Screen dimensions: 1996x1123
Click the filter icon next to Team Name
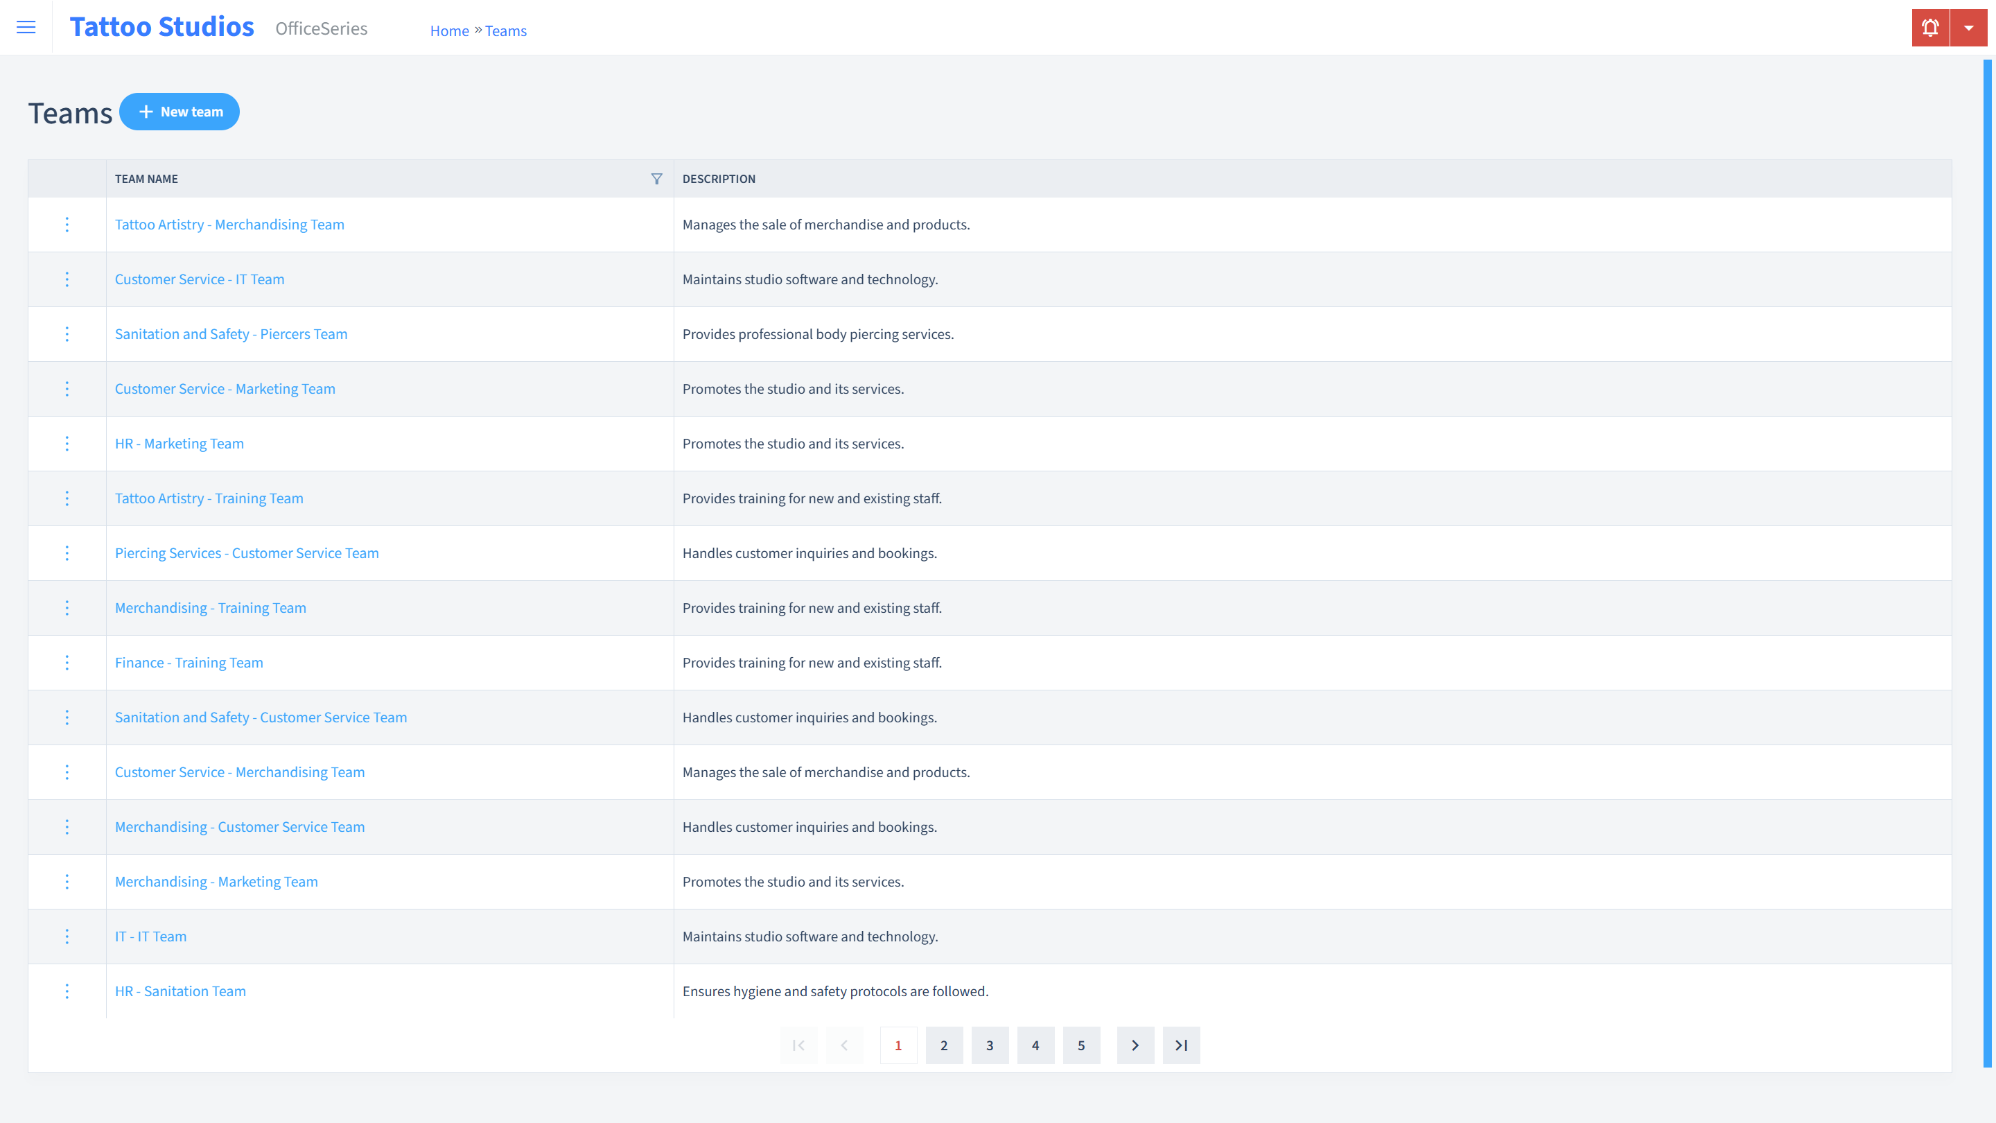(656, 178)
